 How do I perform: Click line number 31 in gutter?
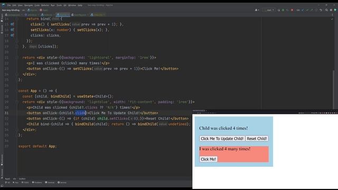[x=6, y=113]
